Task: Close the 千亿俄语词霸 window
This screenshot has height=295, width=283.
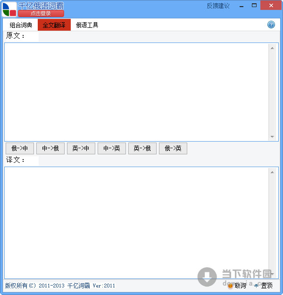Action: point(271,6)
